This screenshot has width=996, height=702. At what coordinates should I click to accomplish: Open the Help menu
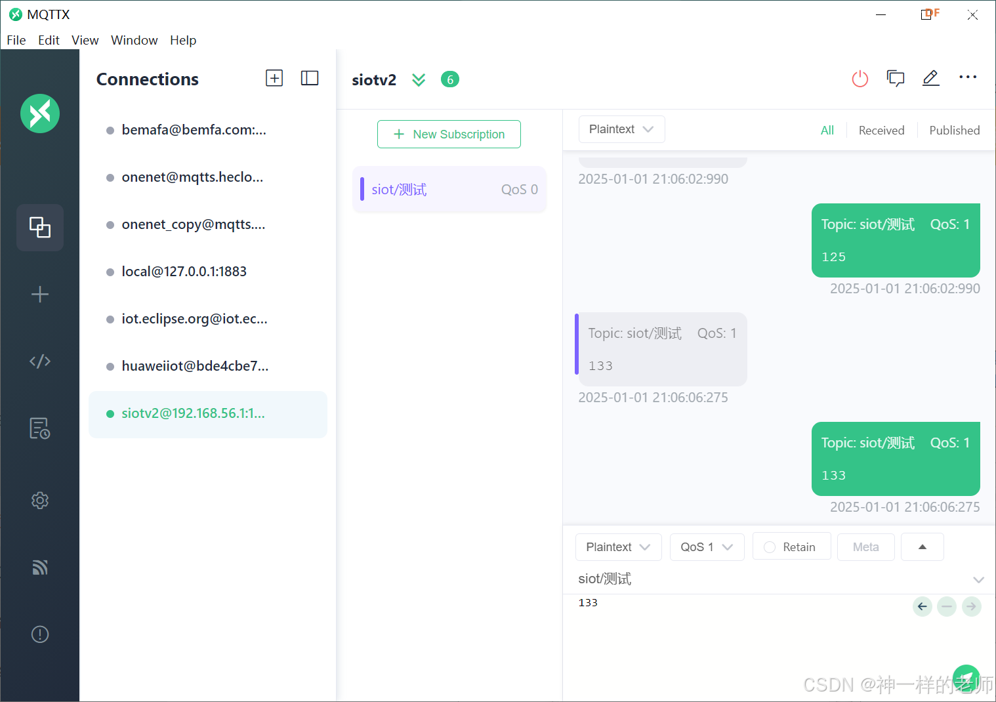[x=183, y=40]
